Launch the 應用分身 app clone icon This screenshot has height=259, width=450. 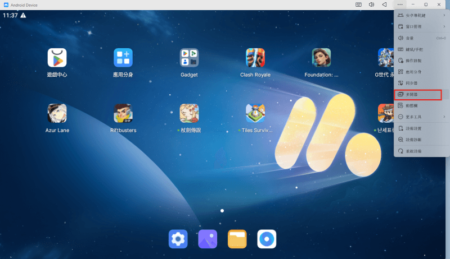pos(123,58)
